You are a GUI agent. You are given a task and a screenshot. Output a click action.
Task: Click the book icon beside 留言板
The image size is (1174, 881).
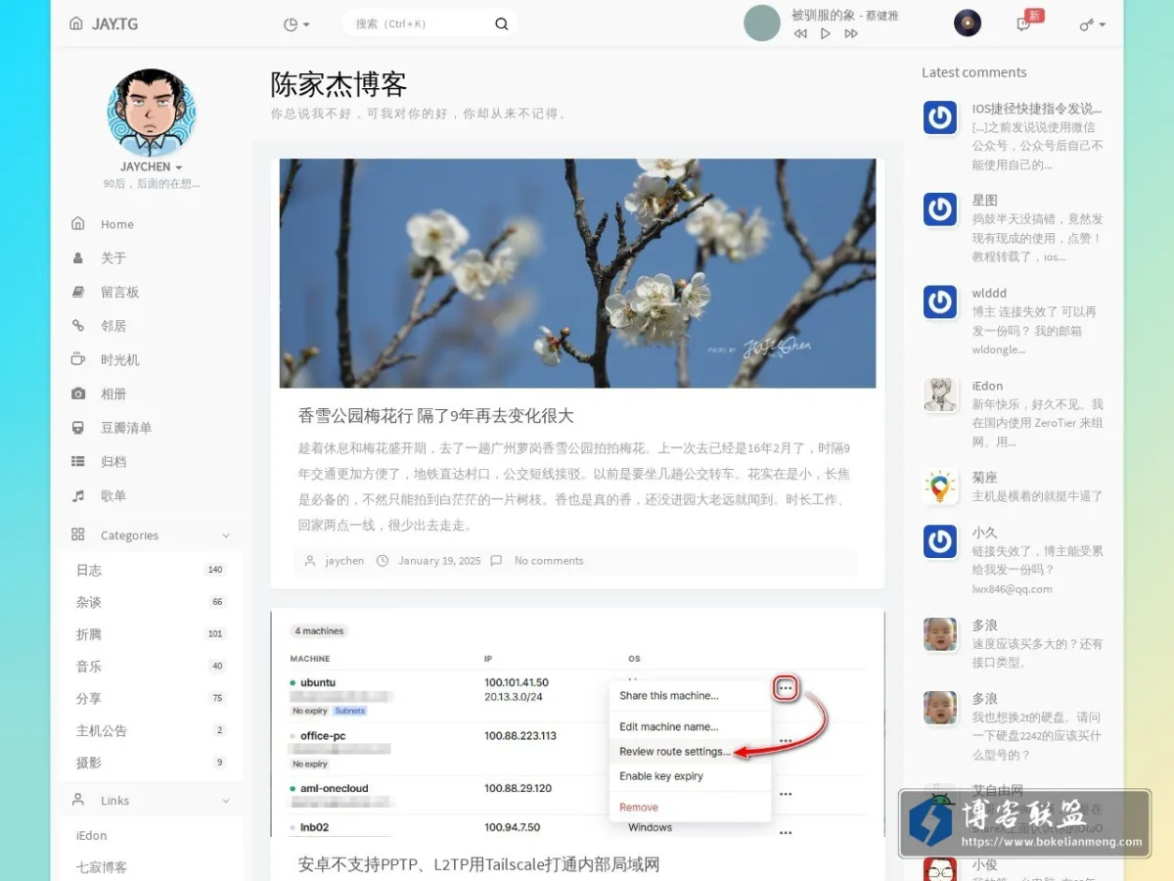78,292
